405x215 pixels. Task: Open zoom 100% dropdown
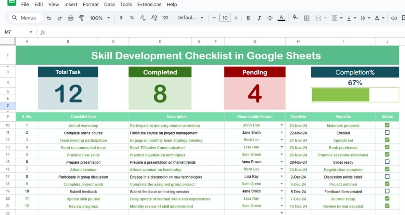click(x=100, y=18)
